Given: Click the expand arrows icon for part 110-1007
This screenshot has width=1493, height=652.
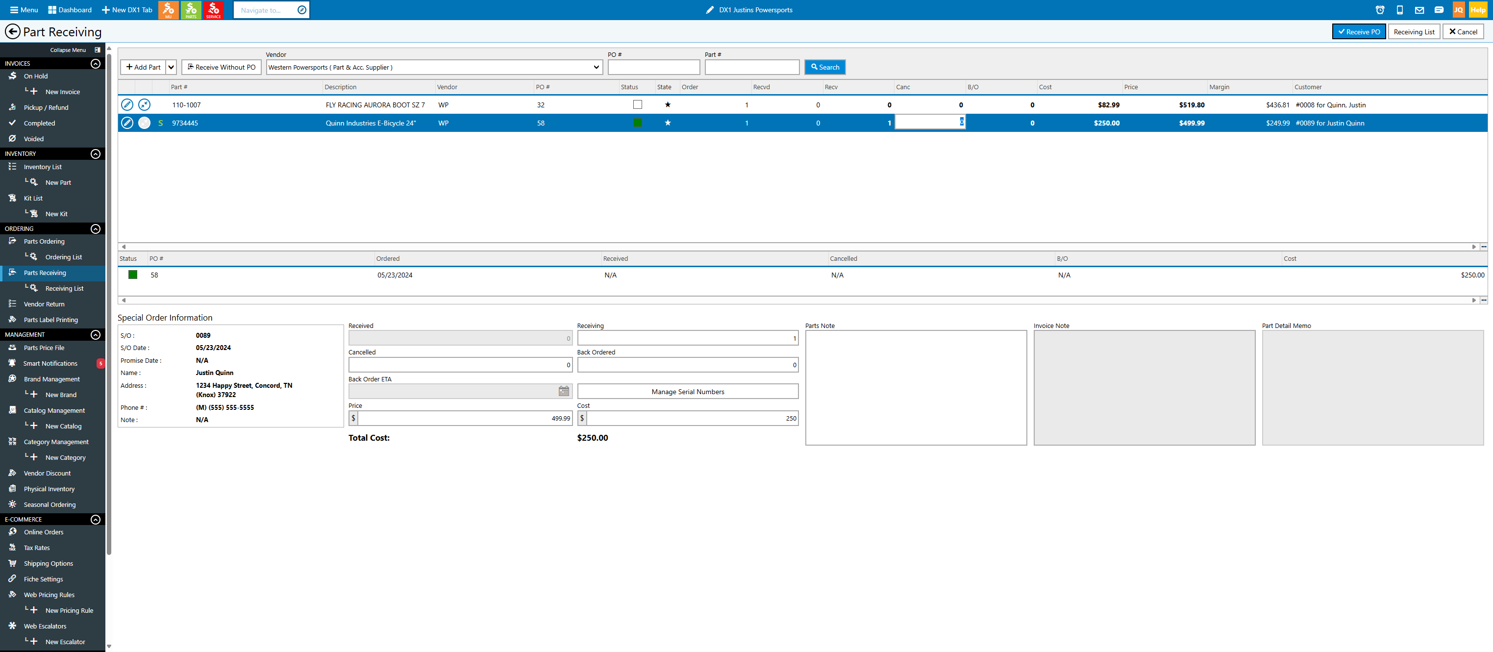Looking at the screenshot, I should tap(144, 105).
